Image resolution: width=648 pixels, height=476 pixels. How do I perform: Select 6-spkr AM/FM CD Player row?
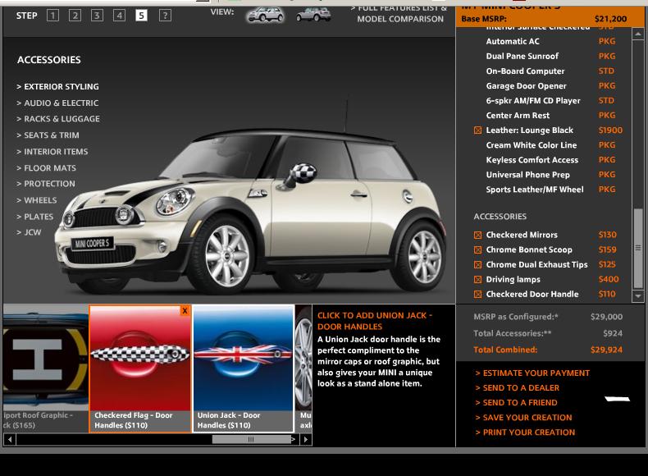click(550, 101)
